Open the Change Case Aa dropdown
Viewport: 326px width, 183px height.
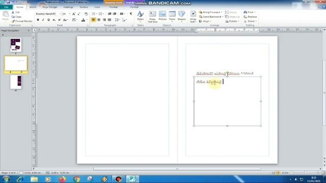coord(66,20)
